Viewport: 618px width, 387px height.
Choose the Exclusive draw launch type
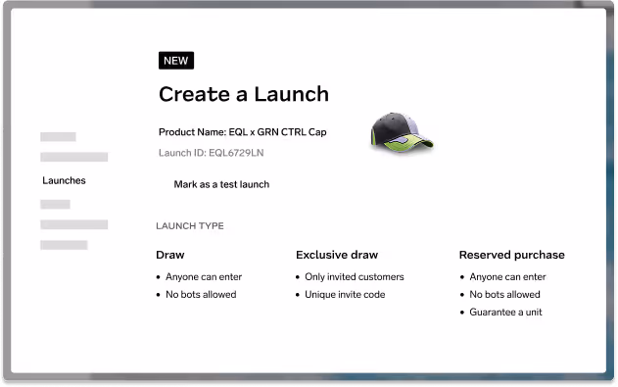pos(337,255)
